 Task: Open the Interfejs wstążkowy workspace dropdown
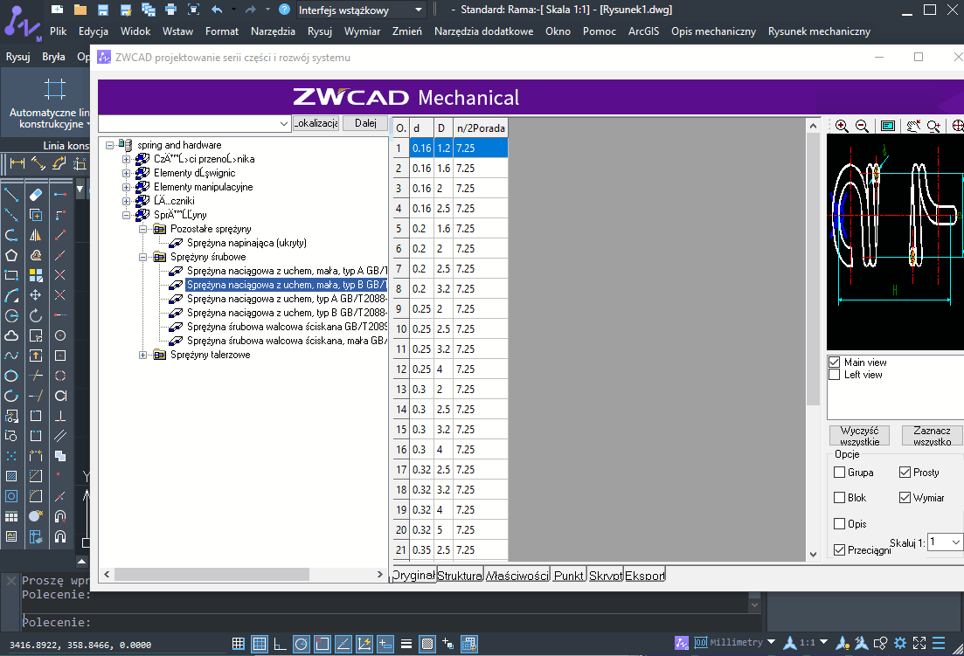[418, 10]
